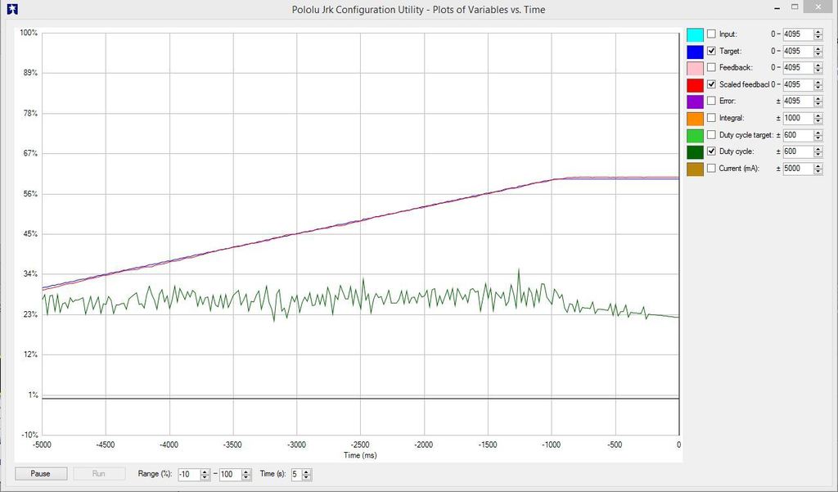
Task: Click the purple Error color swatch
Action: [695, 102]
